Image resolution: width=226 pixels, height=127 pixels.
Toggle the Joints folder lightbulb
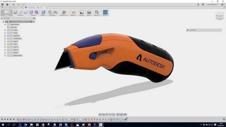pos(8,33)
